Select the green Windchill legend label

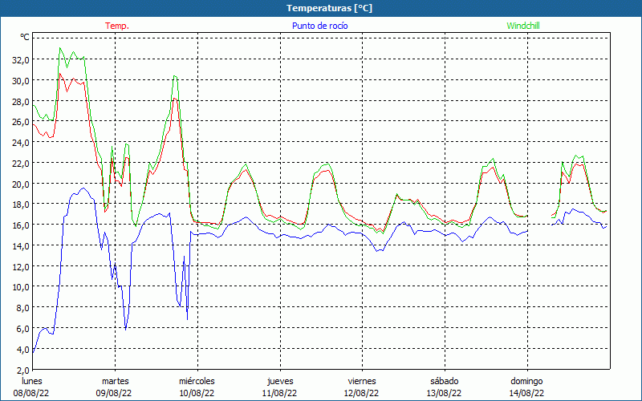coord(523,26)
